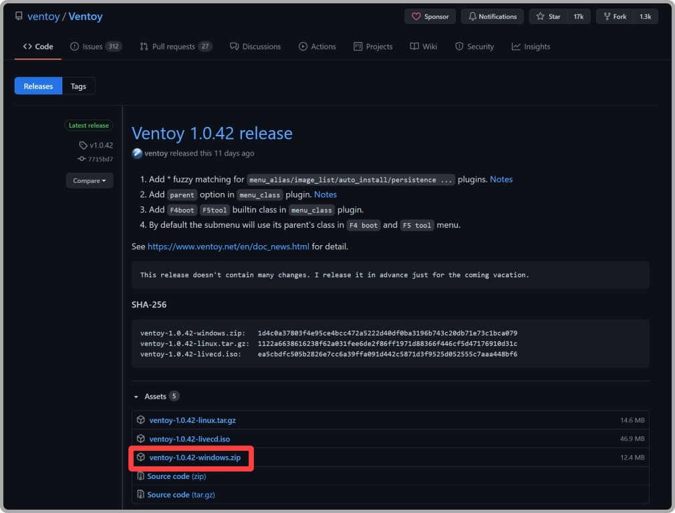The image size is (675, 513).
Task: Open the Actions tab
Action: tap(317, 47)
